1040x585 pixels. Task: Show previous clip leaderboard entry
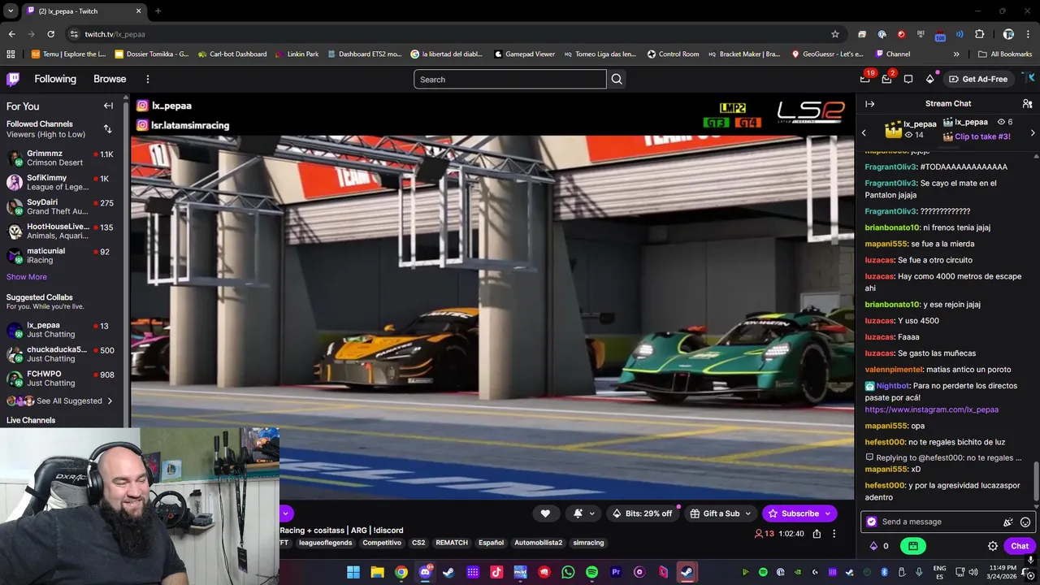[864, 132]
